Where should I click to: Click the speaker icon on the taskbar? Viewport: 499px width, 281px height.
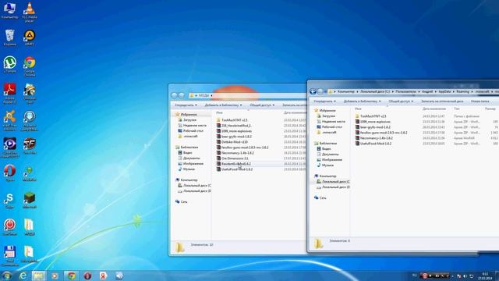tap(119, 276)
